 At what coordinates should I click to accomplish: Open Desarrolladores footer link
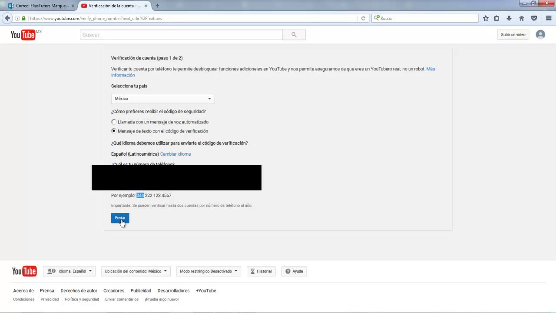tap(173, 291)
